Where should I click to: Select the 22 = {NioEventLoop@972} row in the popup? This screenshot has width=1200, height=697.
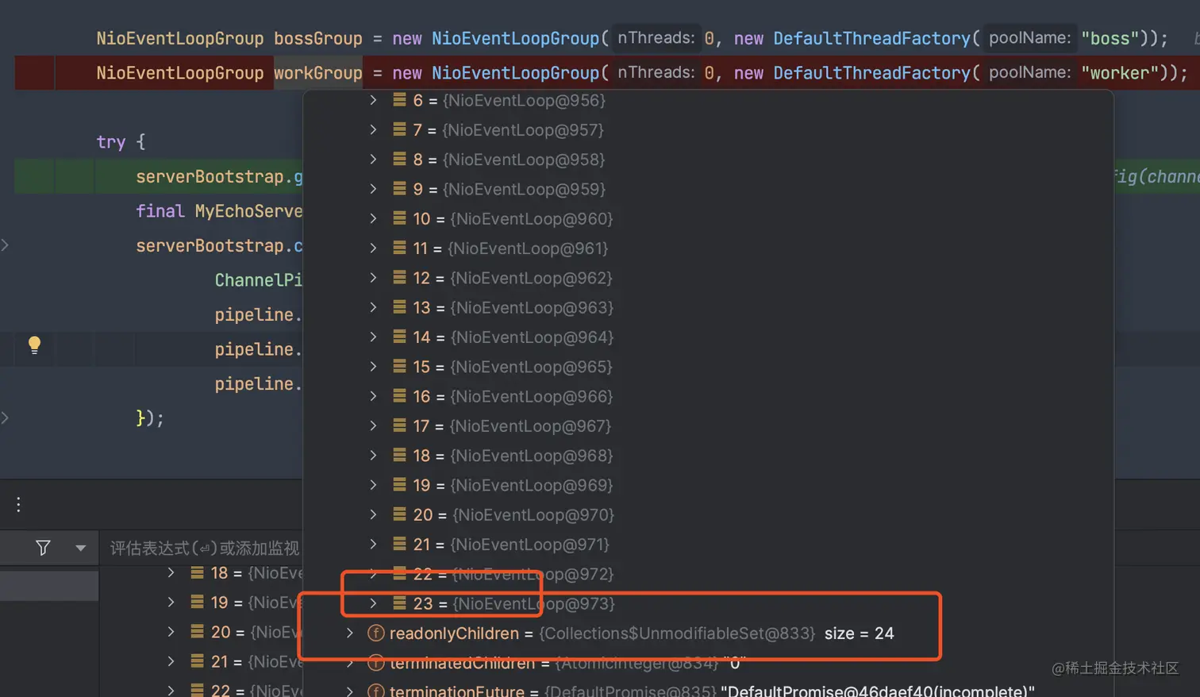pyautogui.click(x=513, y=574)
